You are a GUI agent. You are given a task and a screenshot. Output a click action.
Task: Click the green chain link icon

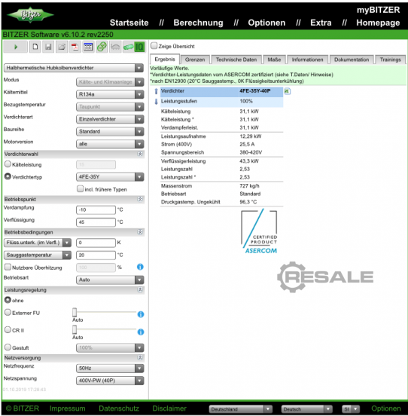click(102, 47)
